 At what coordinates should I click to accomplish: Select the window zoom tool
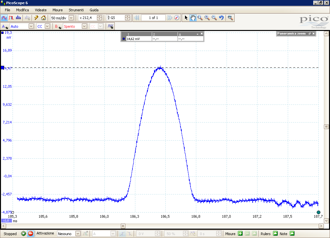tap(200, 18)
